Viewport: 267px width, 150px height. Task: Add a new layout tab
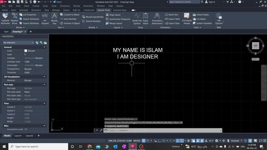pos(38,135)
